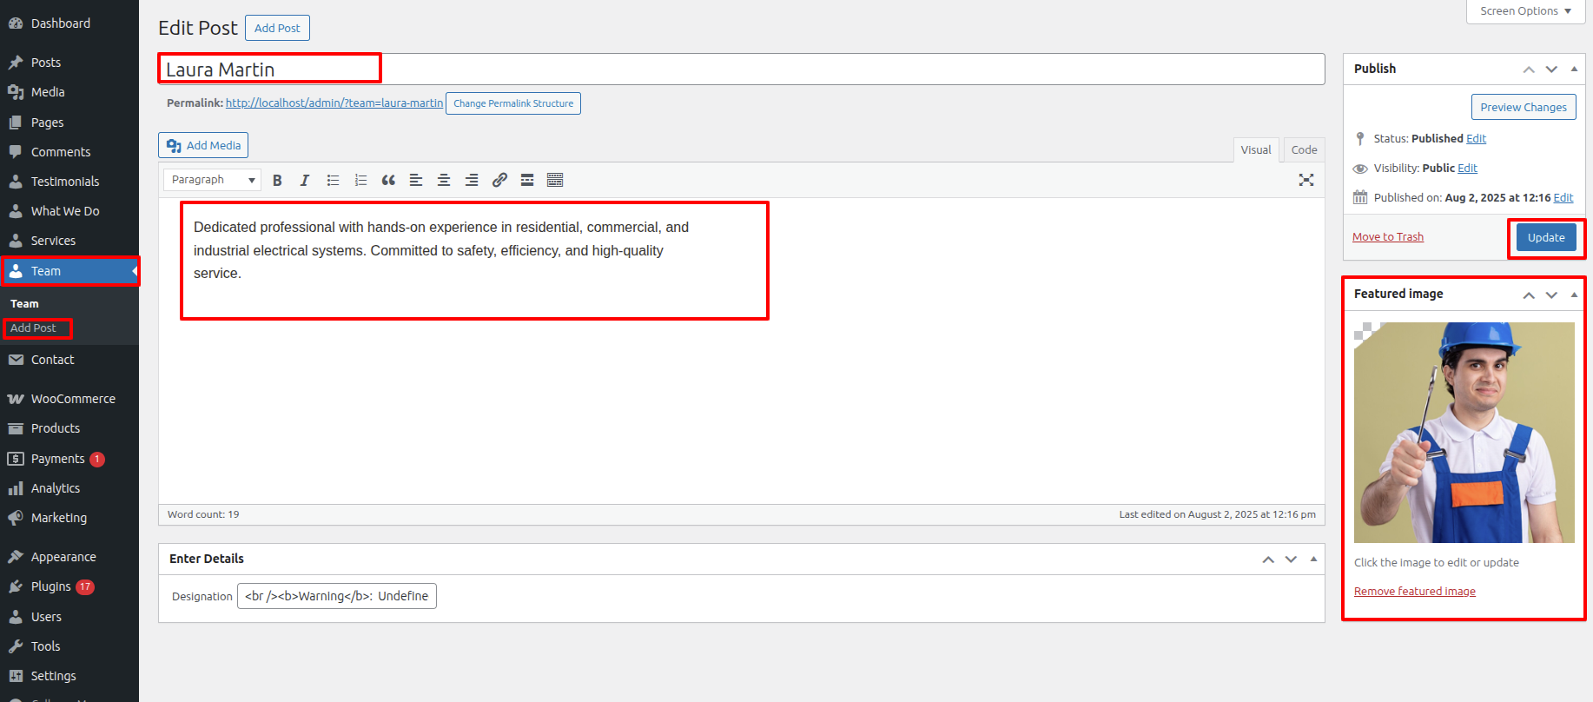The width and height of the screenshot is (1593, 702).
Task: Click Remove featured image link
Action: 1415,592
